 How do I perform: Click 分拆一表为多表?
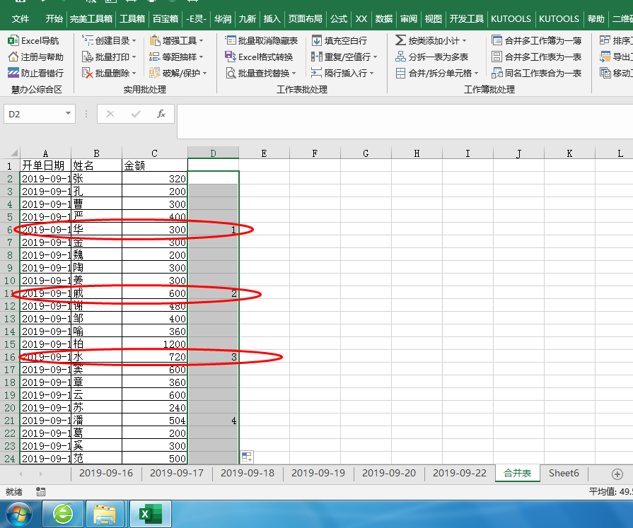pos(432,57)
